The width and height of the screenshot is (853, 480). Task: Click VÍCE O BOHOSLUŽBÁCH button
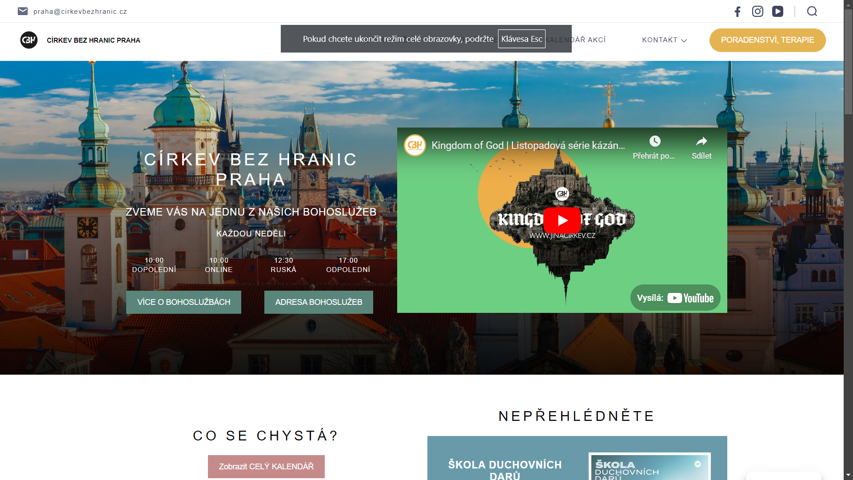pyautogui.click(x=183, y=302)
